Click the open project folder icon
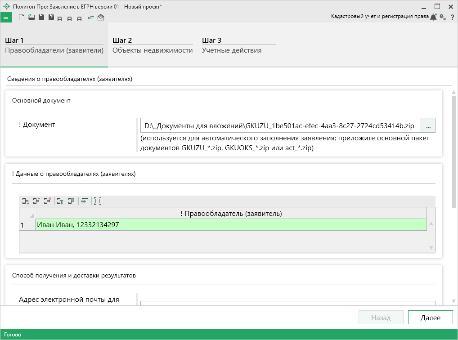This screenshot has height=340, width=458. point(31,18)
